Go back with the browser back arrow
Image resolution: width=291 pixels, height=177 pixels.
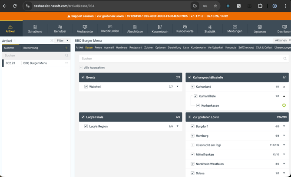[x=4, y=6]
